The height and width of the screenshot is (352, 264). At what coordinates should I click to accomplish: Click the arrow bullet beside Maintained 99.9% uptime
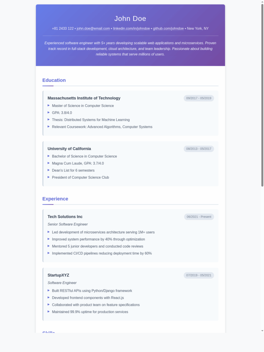48,311
